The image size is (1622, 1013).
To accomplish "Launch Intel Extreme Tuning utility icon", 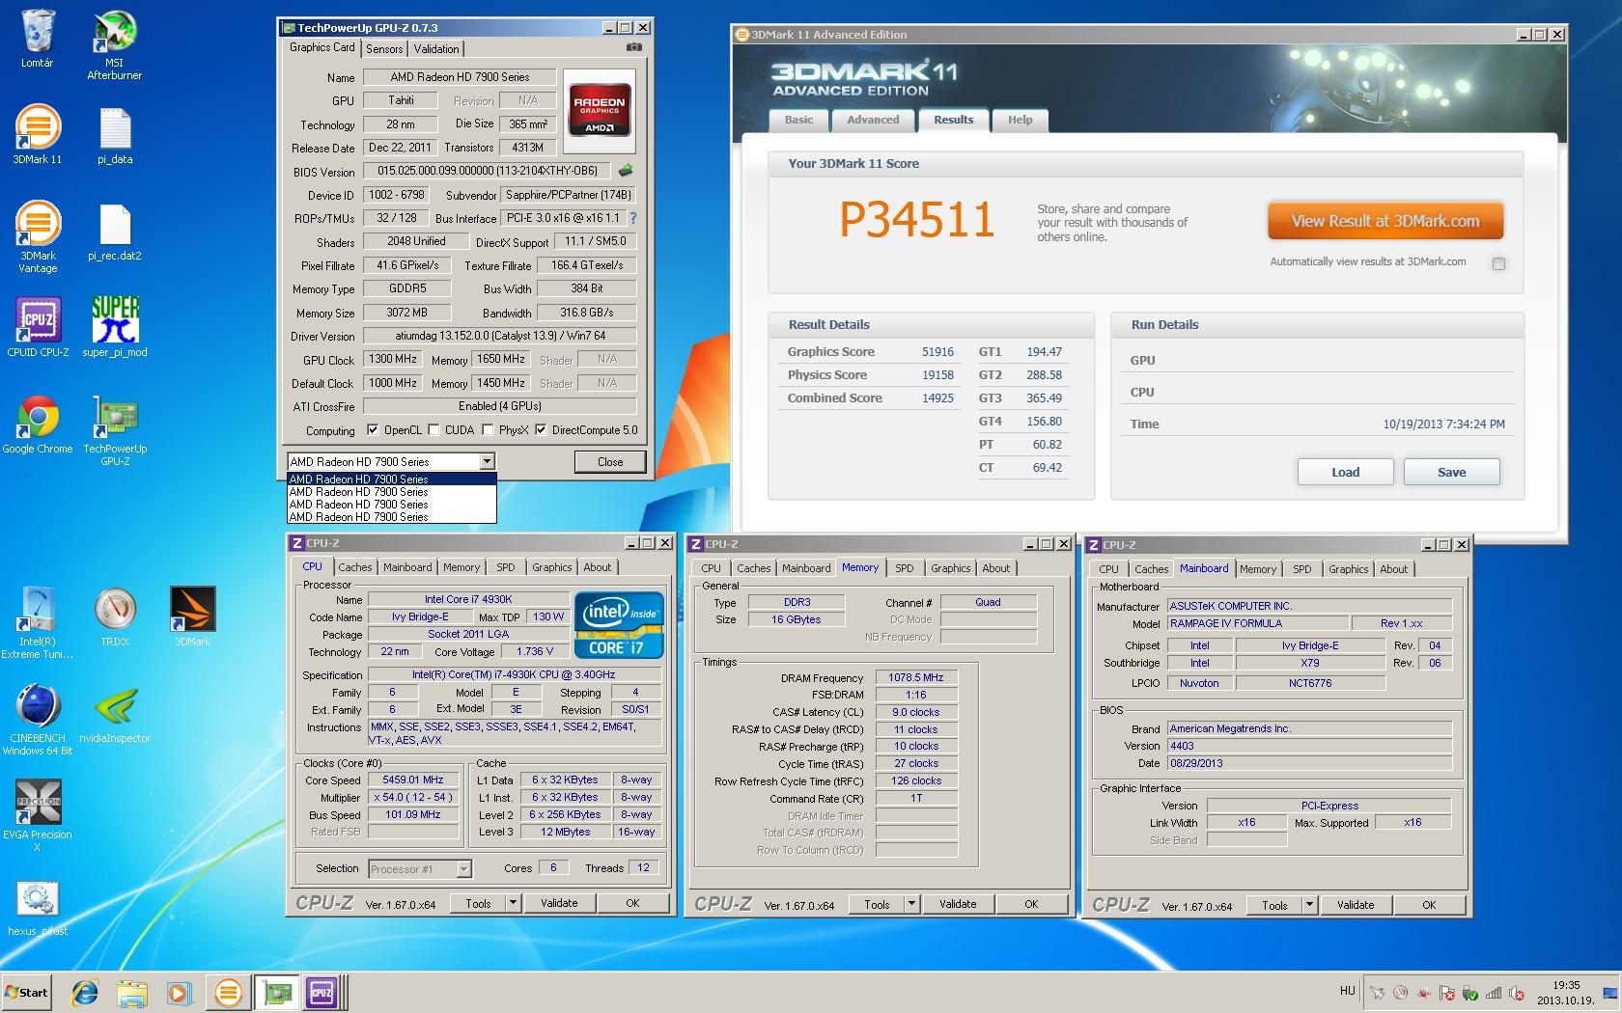I will (x=37, y=623).
